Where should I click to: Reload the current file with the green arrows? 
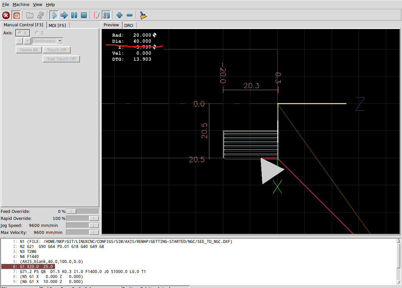[x=40, y=15]
